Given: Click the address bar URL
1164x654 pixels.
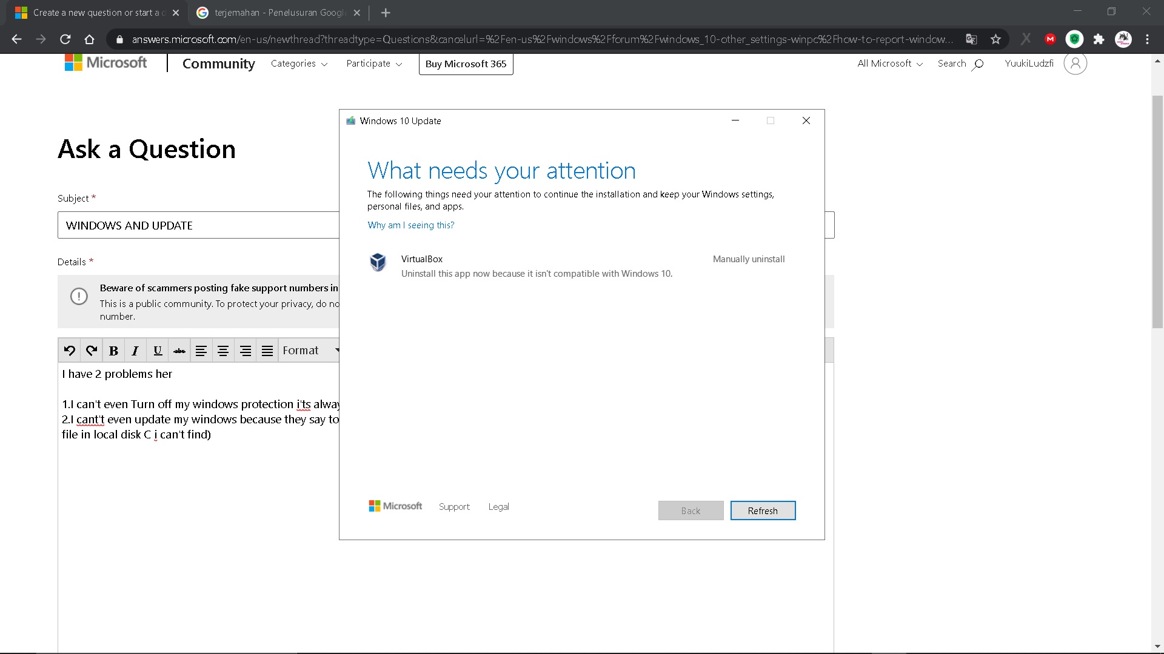Looking at the screenshot, I should click(542, 39).
